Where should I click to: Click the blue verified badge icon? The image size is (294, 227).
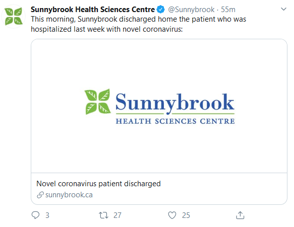tap(160, 10)
